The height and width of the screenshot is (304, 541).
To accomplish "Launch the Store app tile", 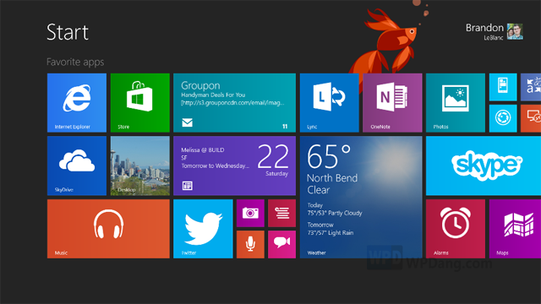I will [140, 103].
